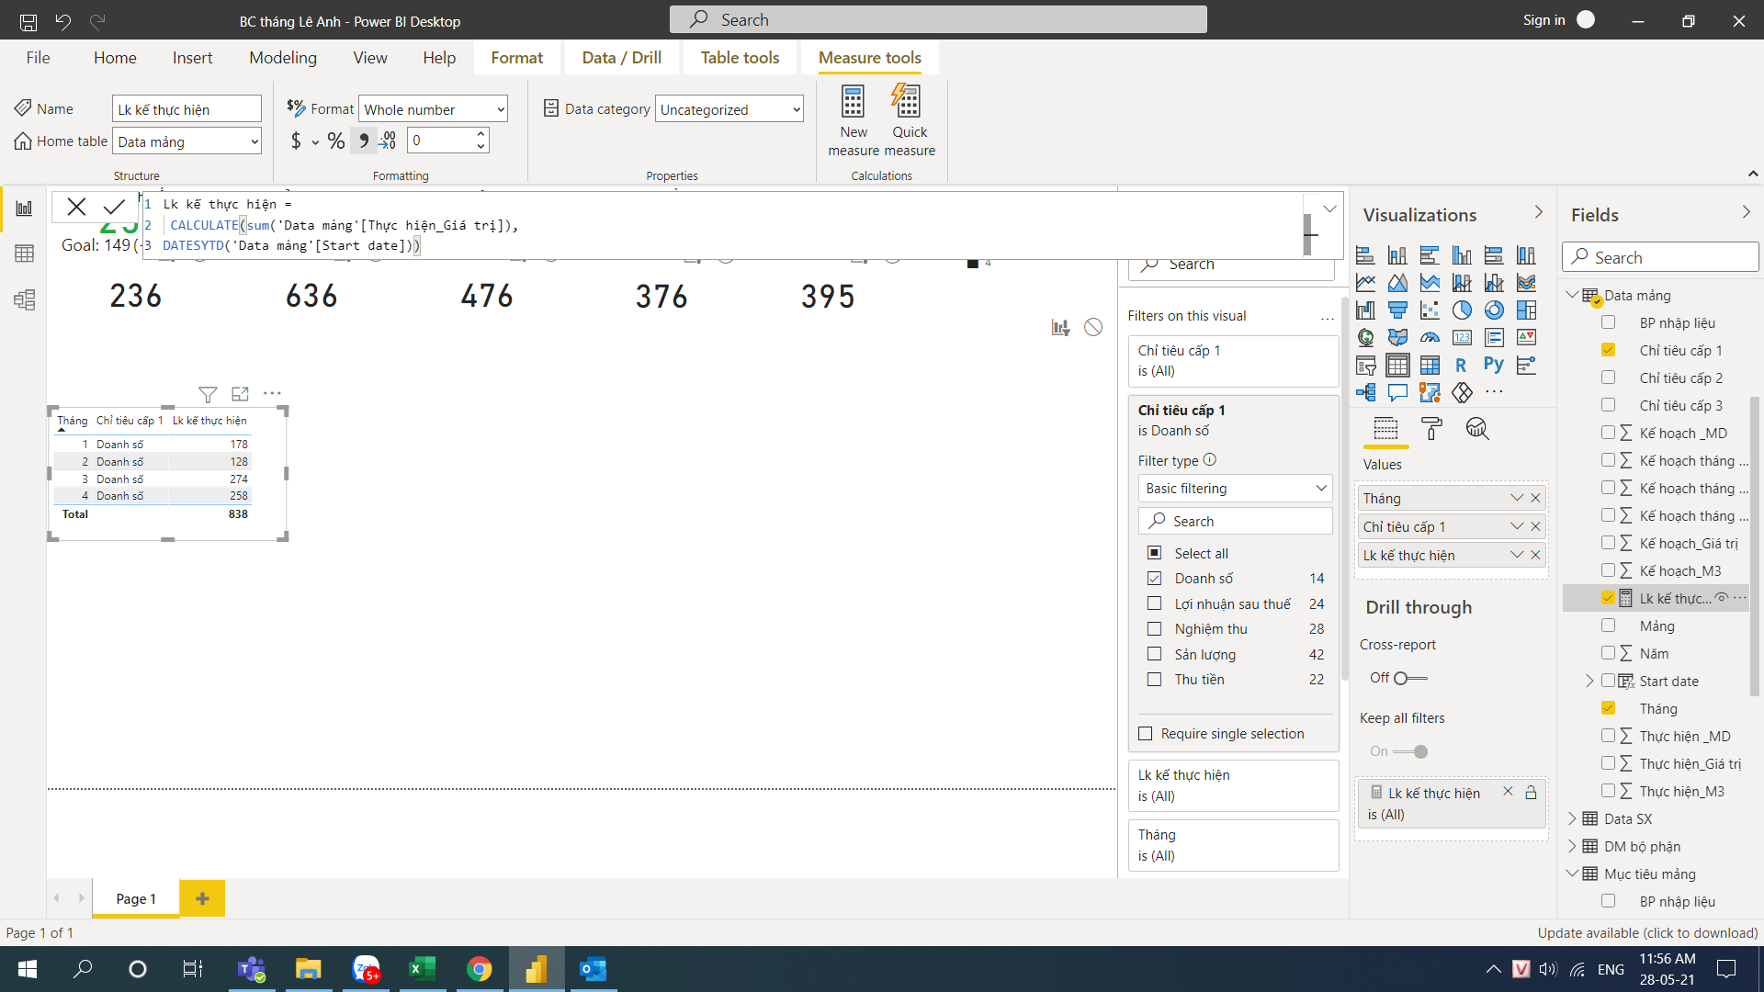Check the Nghiệm thu filter value
This screenshot has height=992, width=1764.
[1154, 629]
